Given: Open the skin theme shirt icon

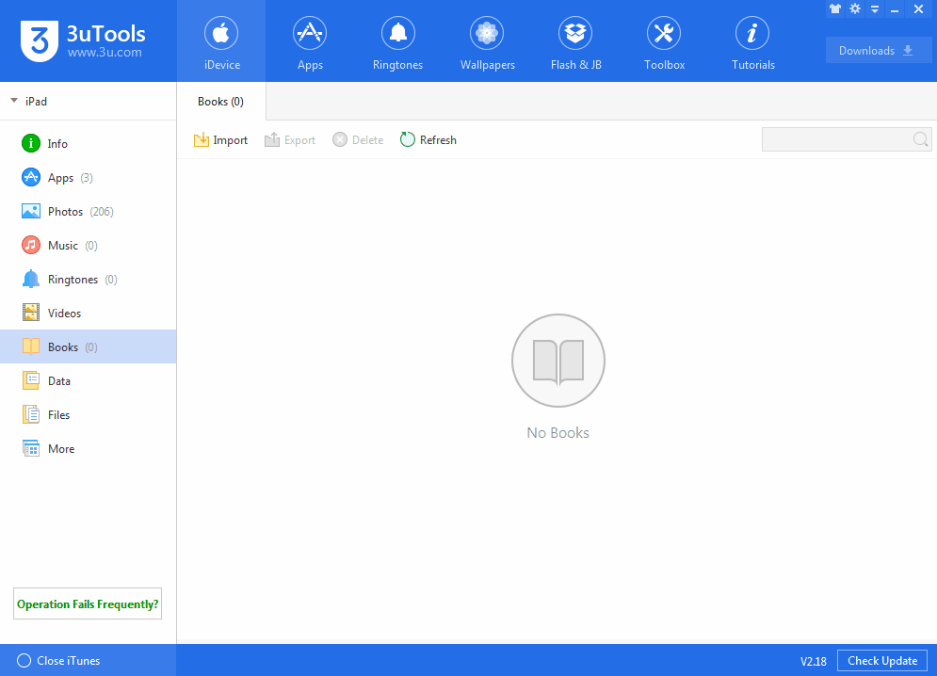Looking at the screenshot, I should [834, 9].
